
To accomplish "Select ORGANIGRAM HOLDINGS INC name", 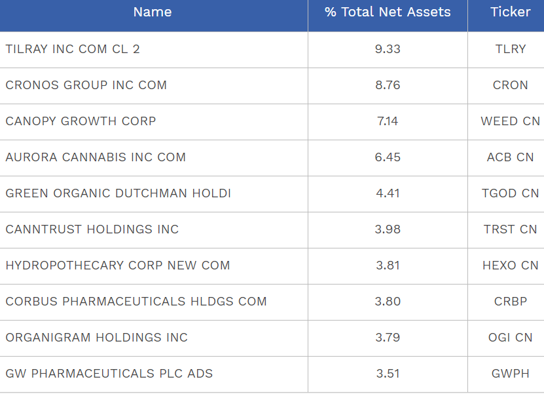I will click(96, 338).
